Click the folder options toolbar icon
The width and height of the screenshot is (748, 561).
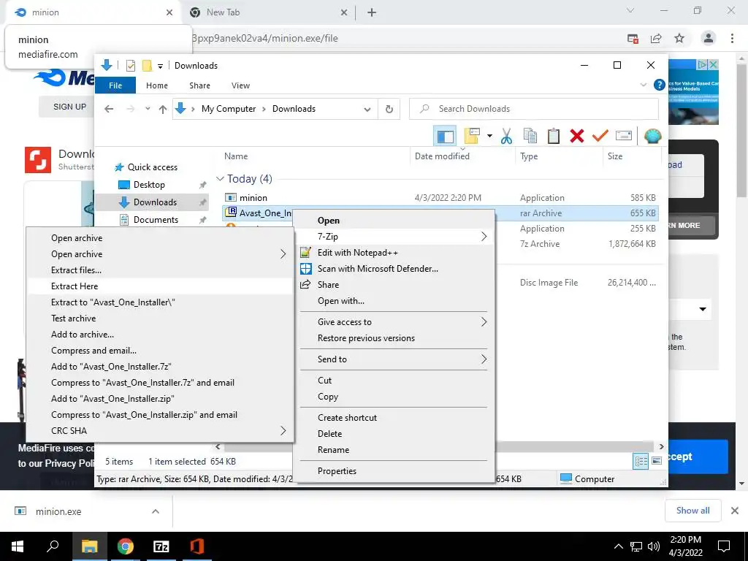(x=472, y=137)
